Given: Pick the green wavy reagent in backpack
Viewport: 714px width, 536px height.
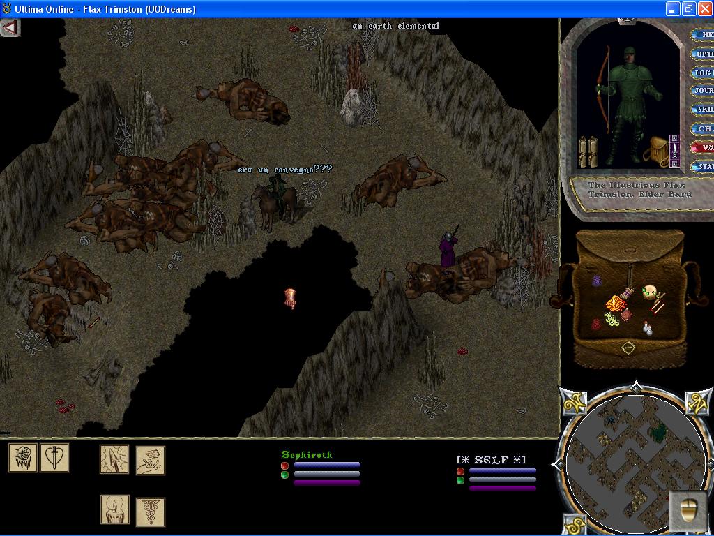Looking at the screenshot, I should pyautogui.click(x=612, y=318).
